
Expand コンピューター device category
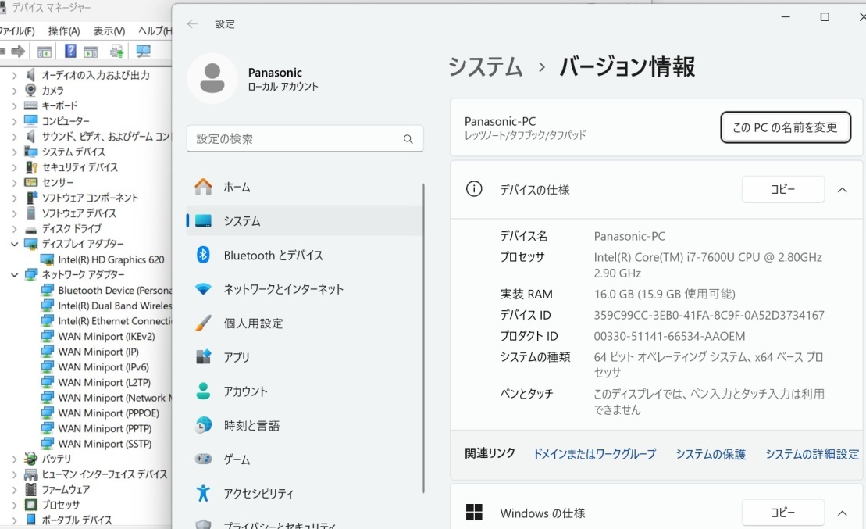coord(14,121)
